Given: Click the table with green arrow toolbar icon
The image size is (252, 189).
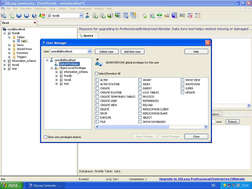Looking at the screenshot, I should click(118, 15).
